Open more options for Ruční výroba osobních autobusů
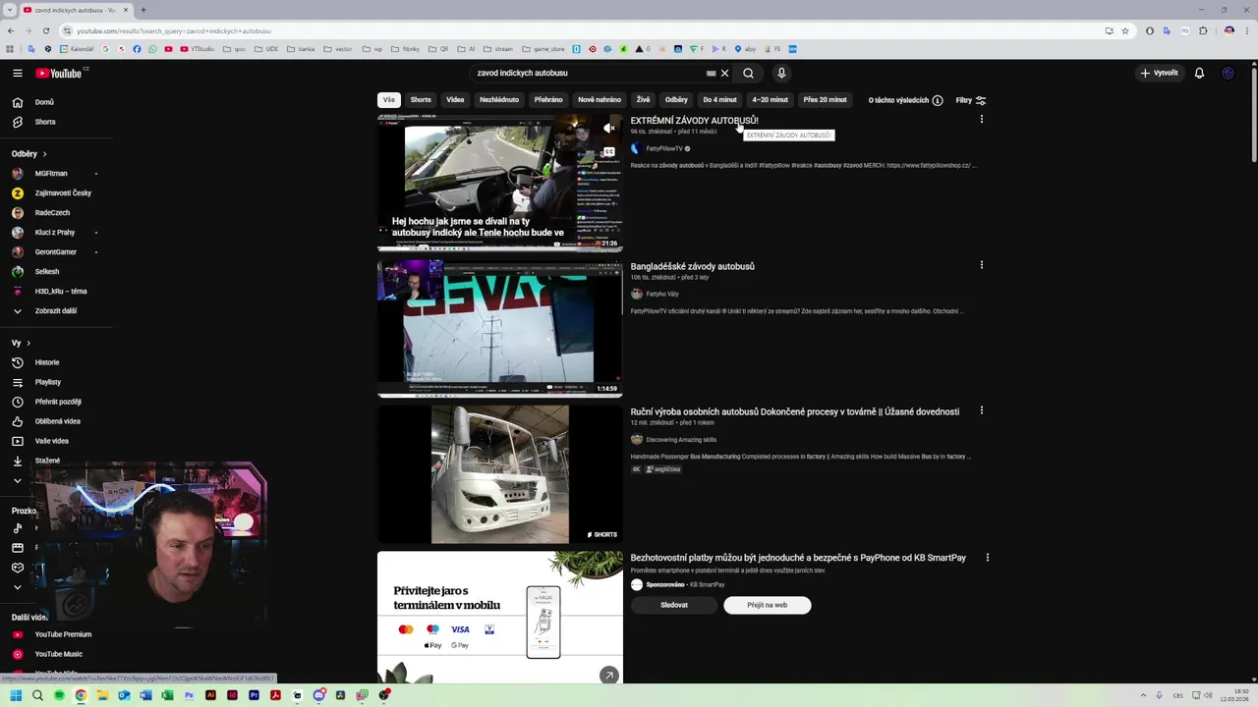This screenshot has width=1258, height=707. pyautogui.click(x=981, y=410)
